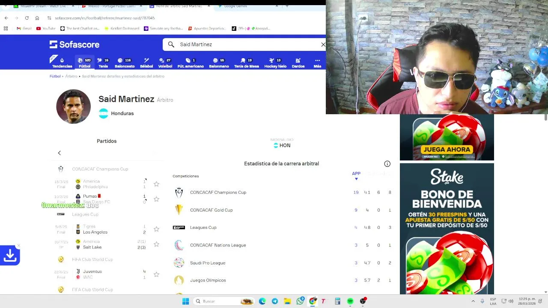Favorite the Tigres vs Los Angeles match

click(x=156, y=229)
